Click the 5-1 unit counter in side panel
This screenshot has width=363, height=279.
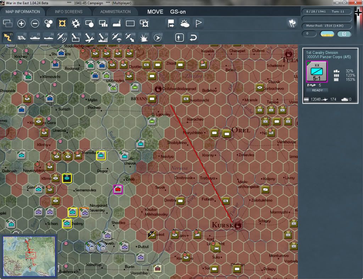(x=317, y=72)
